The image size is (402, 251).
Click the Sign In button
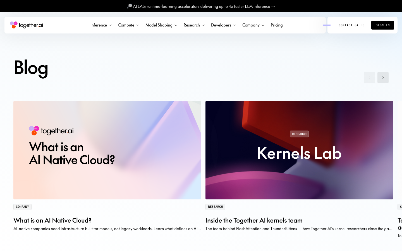(x=383, y=25)
